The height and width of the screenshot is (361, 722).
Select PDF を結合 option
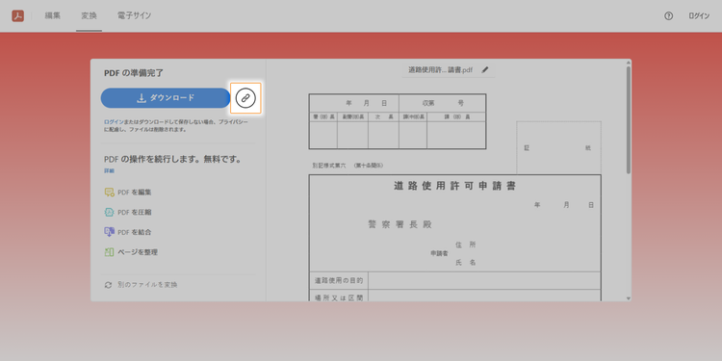coord(135,232)
